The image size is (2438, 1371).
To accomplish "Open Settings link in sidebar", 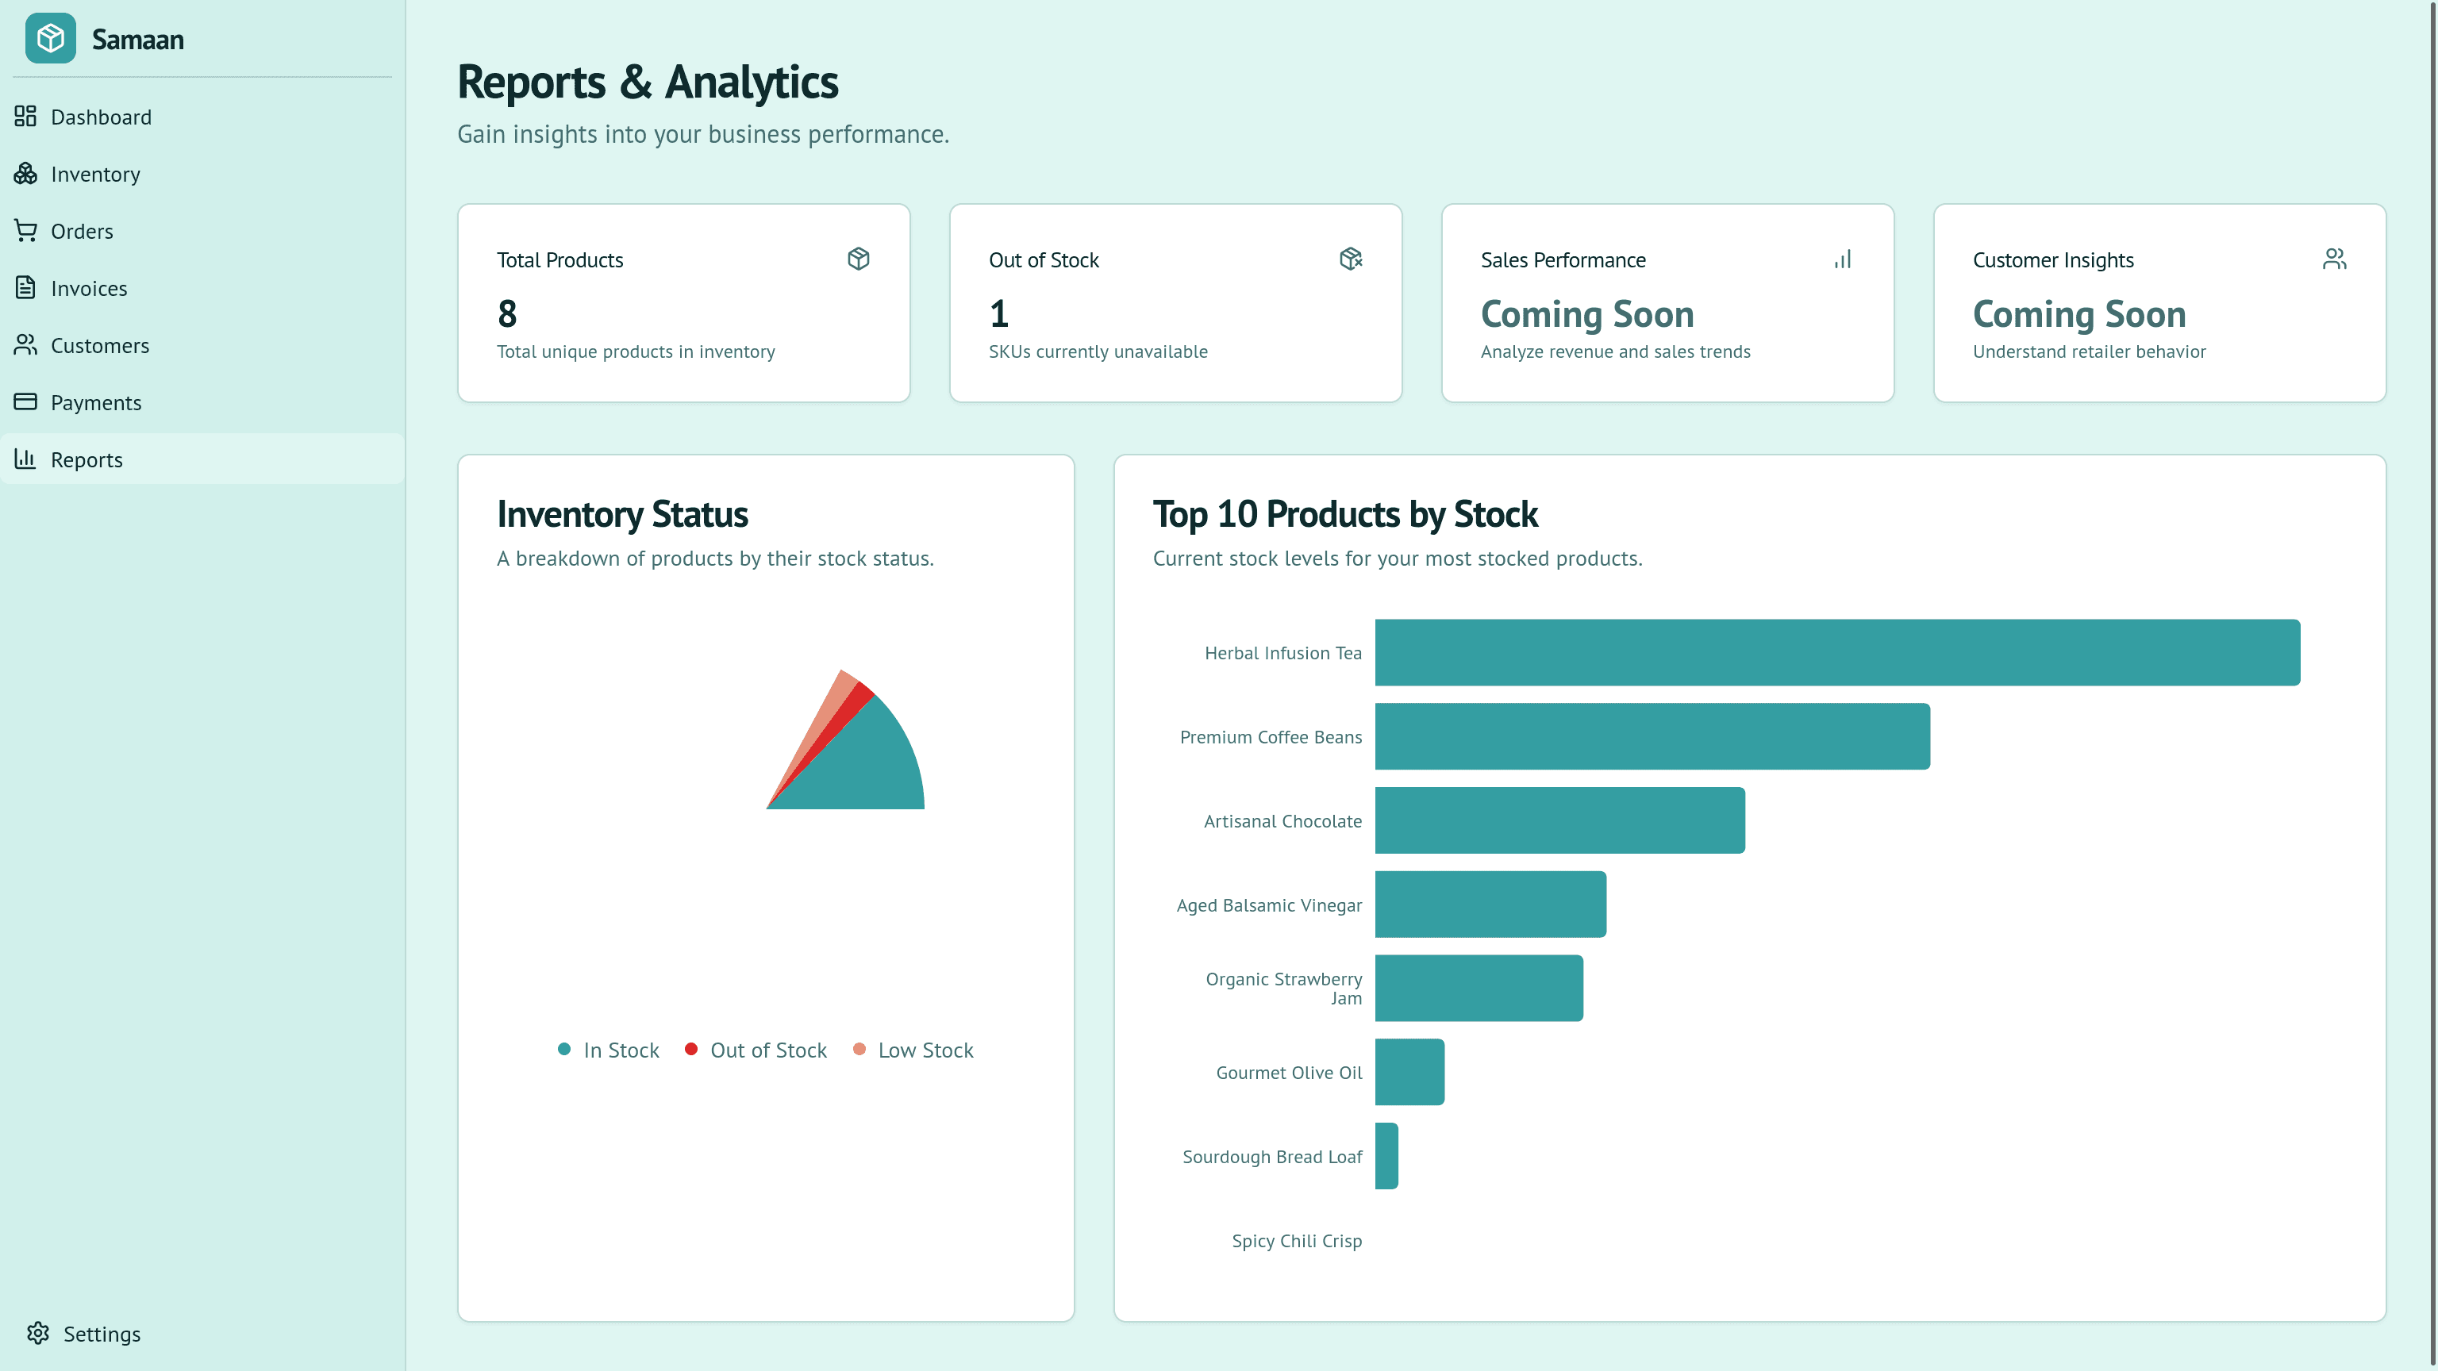I will [102, 1334].
